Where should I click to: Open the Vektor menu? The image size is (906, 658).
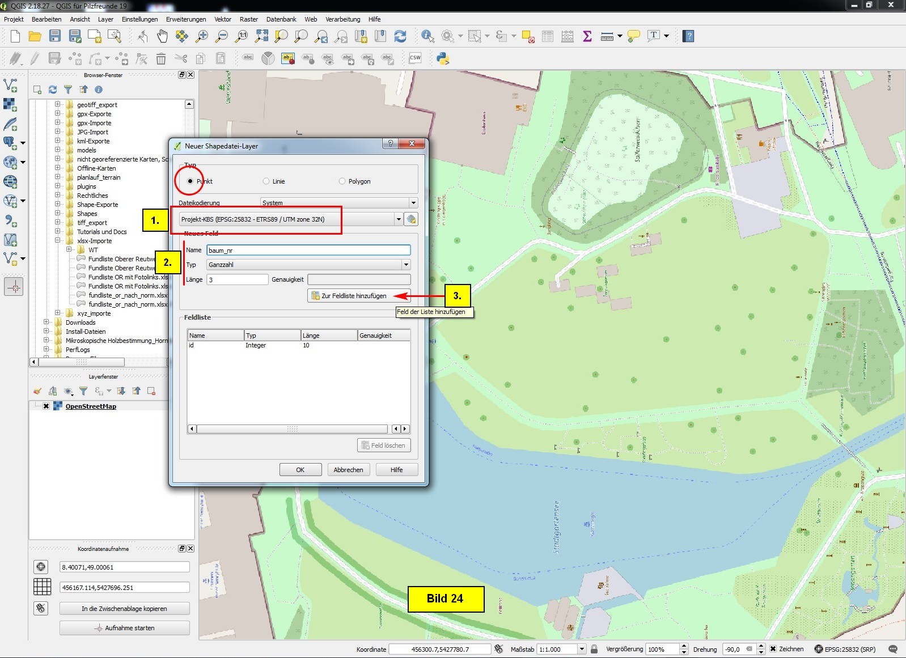(222, 19)
